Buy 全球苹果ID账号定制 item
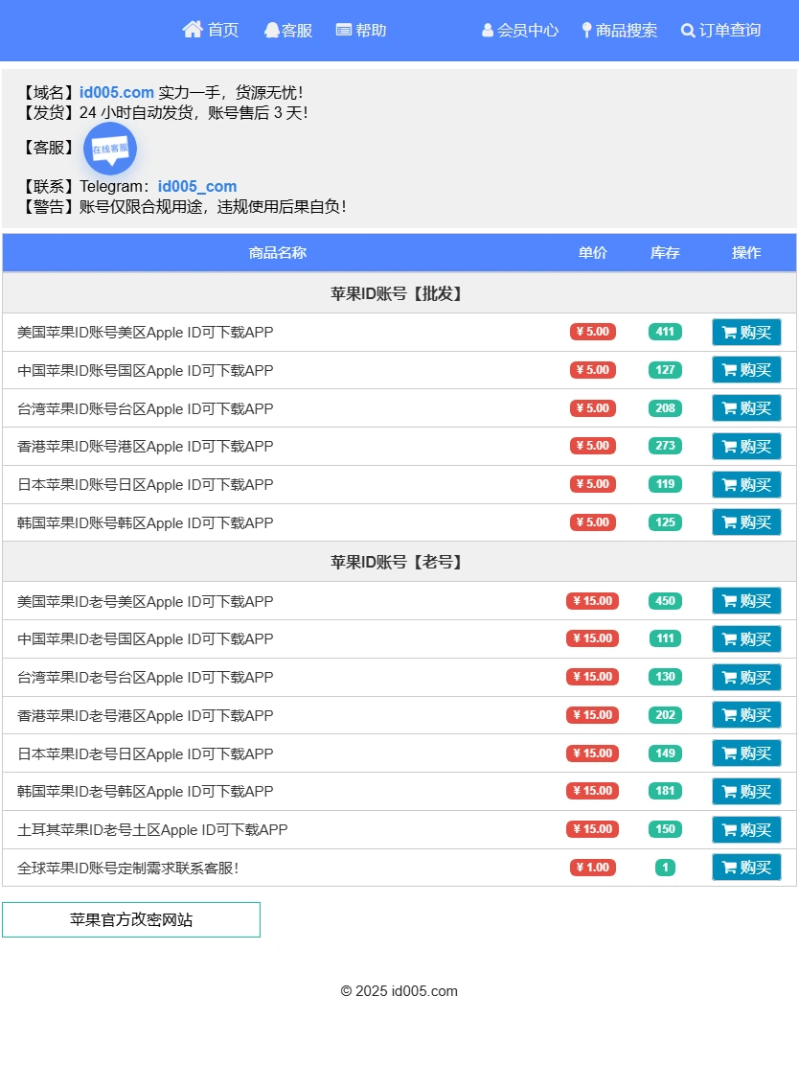Screen dimensions: 799x1066 pos(746,868)
